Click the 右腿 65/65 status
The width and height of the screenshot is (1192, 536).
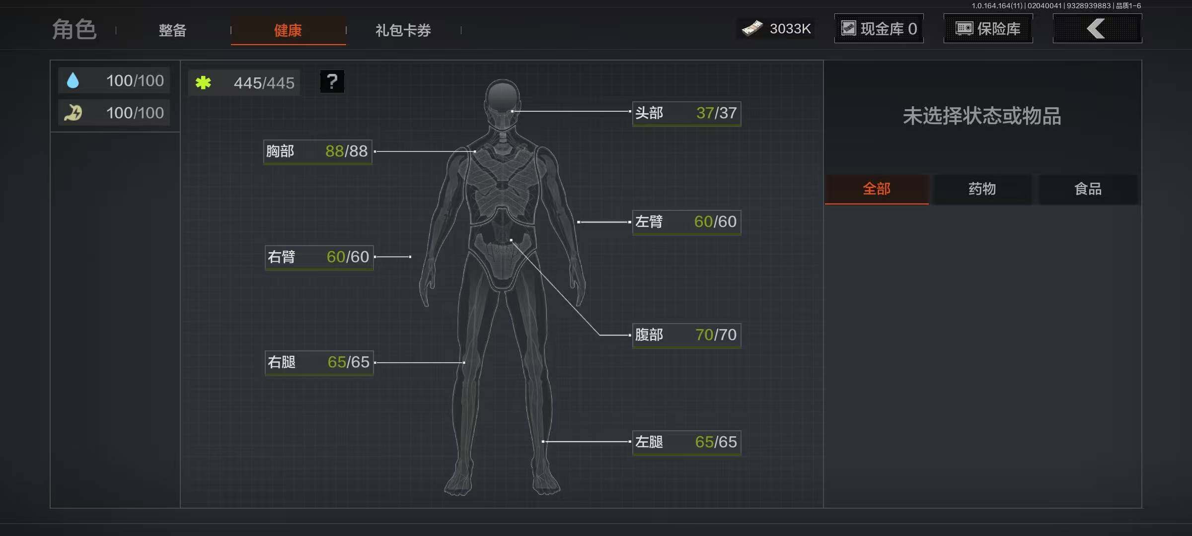[318, 362]
